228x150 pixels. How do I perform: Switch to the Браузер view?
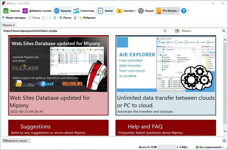pos(62,11)
